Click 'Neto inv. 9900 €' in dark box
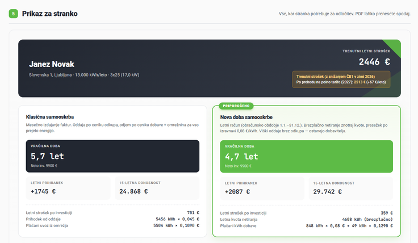Viewport: 418px width, 243px height. tap(44, 166)
